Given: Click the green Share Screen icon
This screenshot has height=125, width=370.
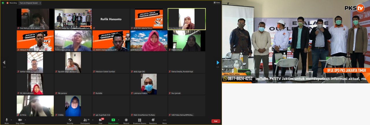Looking at the screenshot, I should click(113, 120).
